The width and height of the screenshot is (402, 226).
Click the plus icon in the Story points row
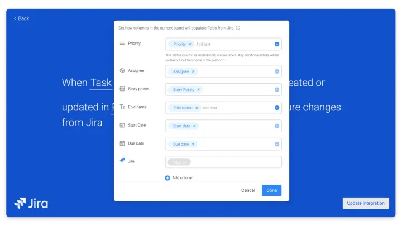tap(276, 90)
